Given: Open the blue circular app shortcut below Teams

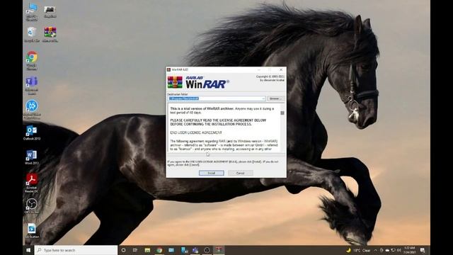Looking at the screenshot, I should click(x=32, y=108).
